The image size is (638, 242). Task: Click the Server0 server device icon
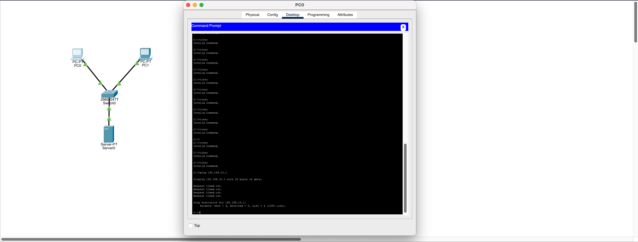click(x=109, y=134)
